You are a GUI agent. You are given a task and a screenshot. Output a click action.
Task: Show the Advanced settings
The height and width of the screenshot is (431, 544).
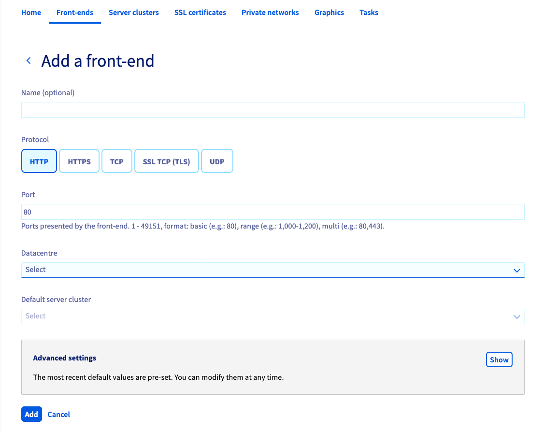[x=499, y=359]
